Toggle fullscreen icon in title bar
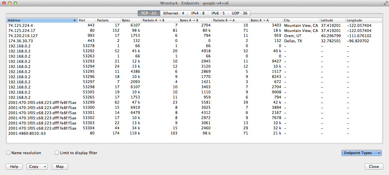389x175 pixels. 385,3
